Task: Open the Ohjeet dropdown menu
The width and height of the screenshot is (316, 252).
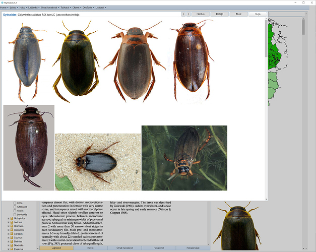Action: [x=77, y=8]
